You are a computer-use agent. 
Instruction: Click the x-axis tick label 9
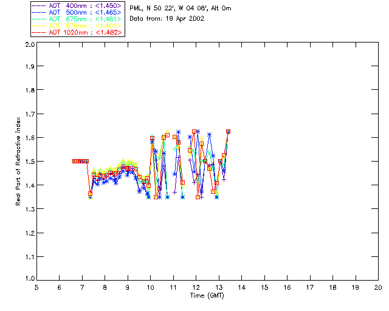[x=128, y=287]
